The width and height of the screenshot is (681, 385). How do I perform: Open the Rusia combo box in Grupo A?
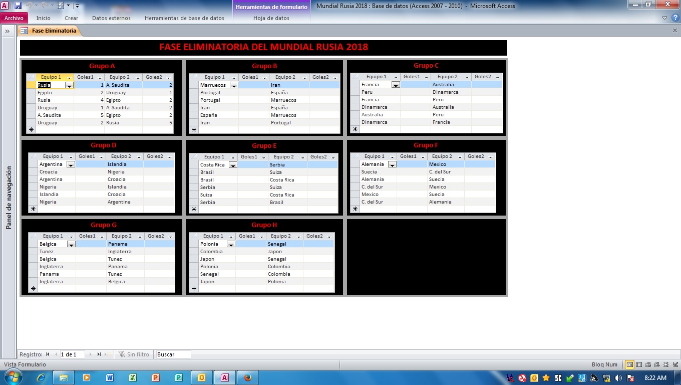pos(69,85)
